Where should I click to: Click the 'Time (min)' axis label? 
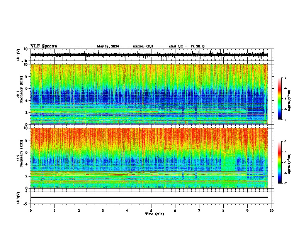coord(155,214)
